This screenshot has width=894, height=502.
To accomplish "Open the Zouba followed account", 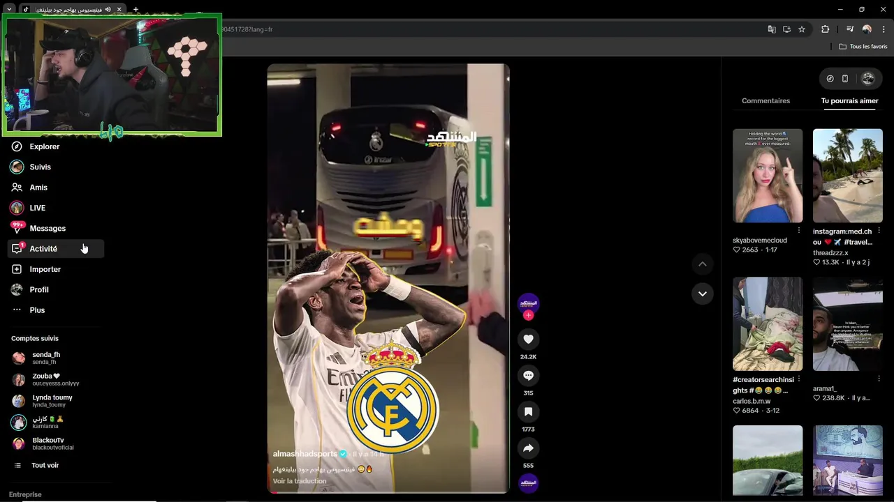I will click(x=45, y=379).
